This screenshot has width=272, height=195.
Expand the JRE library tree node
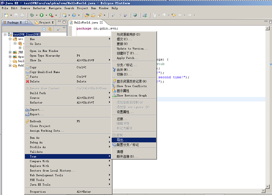pos(10,52)
